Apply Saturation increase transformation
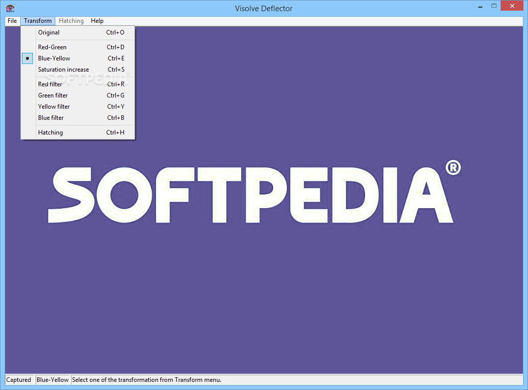Screen dimensions: 528x390 (x=78, y=70)
